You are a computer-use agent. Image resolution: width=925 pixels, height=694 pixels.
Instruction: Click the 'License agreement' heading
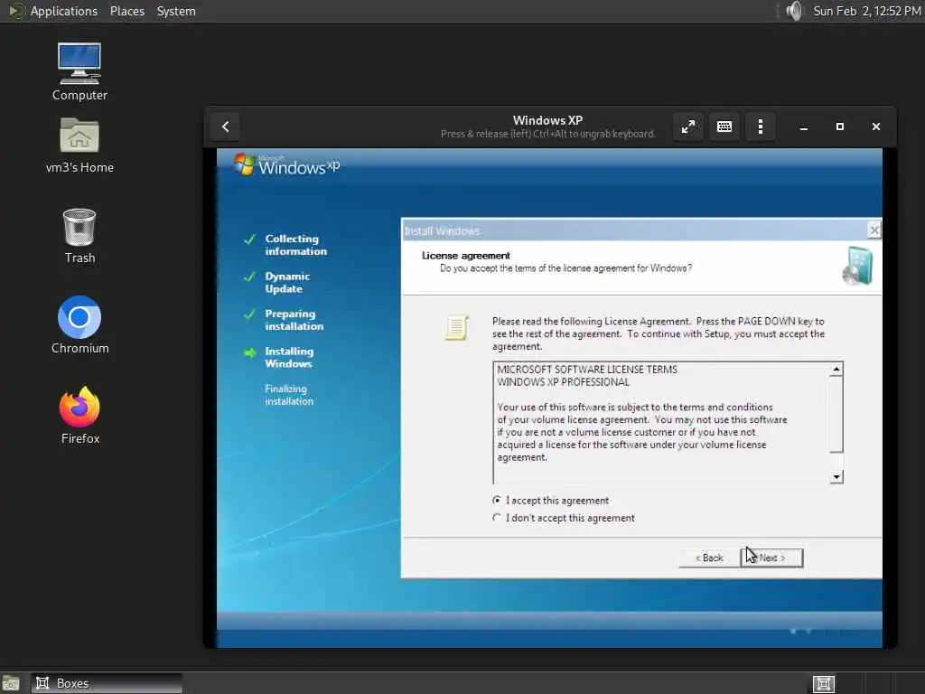(465, 256)
